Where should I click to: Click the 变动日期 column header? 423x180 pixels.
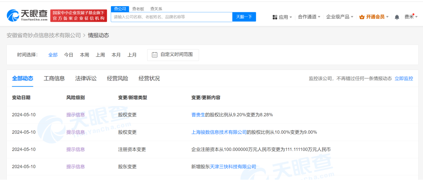pyautogui.click(x=21, y=98)
